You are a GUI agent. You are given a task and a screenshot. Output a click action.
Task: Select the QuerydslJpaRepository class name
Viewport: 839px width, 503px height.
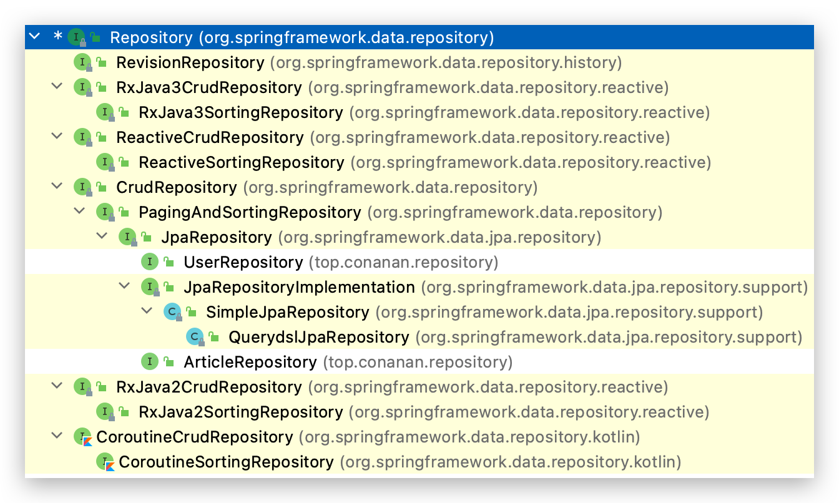click(x=318, y=337)
